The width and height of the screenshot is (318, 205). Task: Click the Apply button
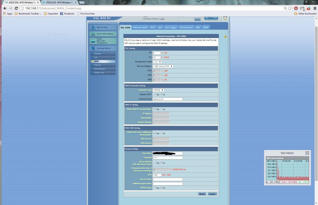click(212, 194)
